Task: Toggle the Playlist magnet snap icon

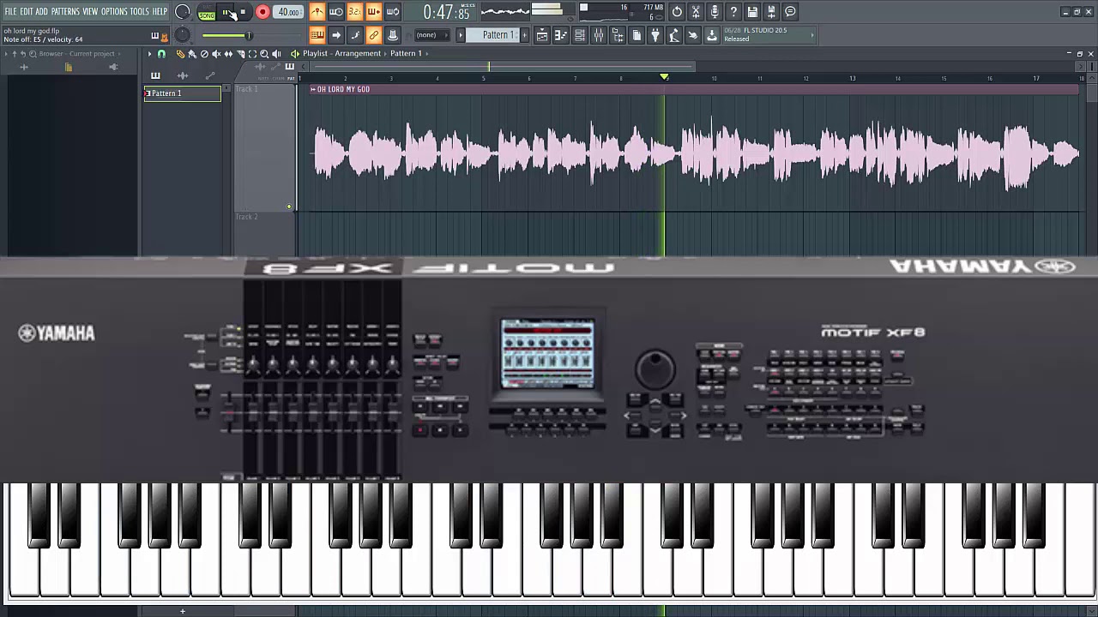Action: 161,54
